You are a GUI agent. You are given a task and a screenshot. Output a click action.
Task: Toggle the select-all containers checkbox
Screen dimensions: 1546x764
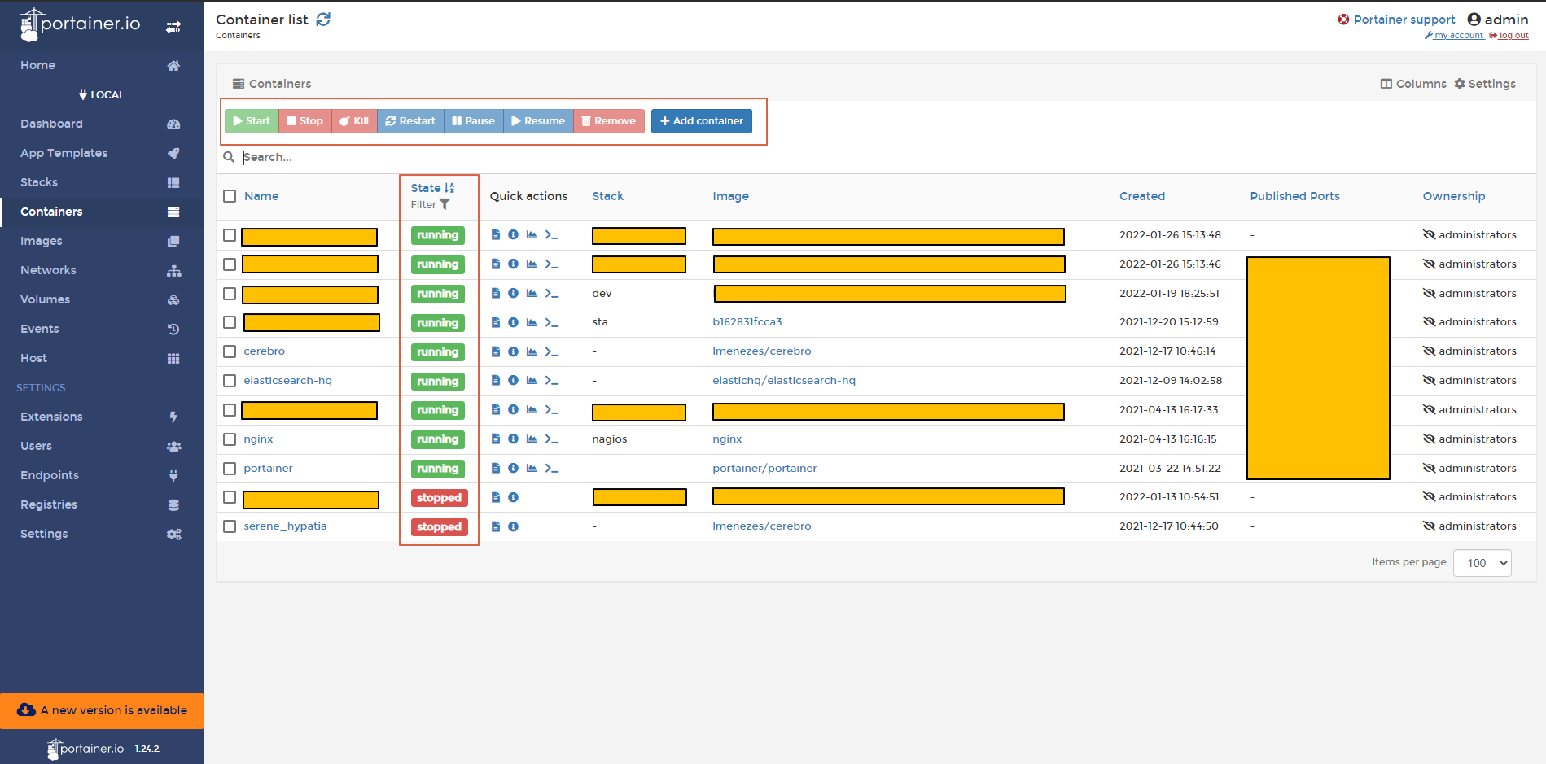click(230, 196)
